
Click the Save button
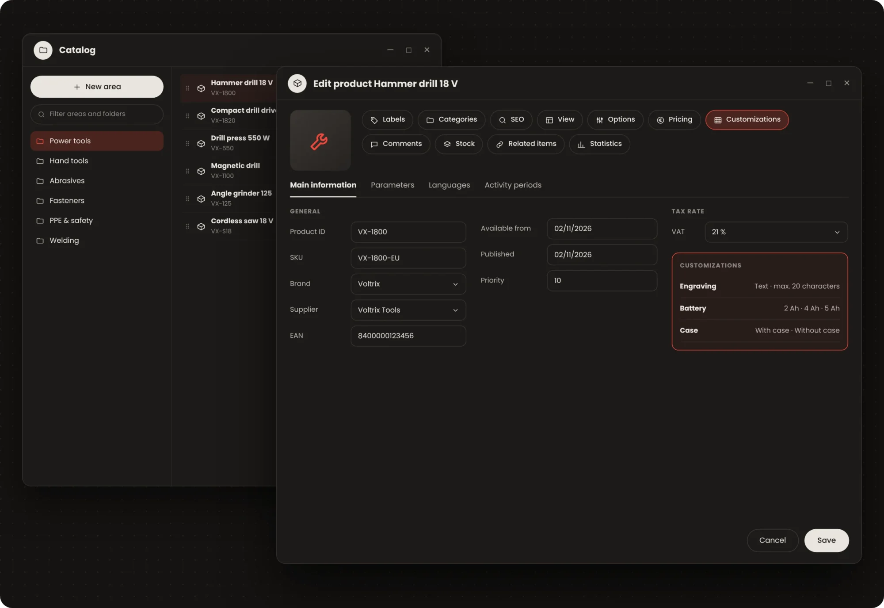[x=826, y=540]
